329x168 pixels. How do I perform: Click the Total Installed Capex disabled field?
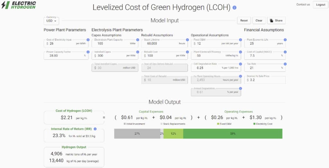click(x=115, y=68)
